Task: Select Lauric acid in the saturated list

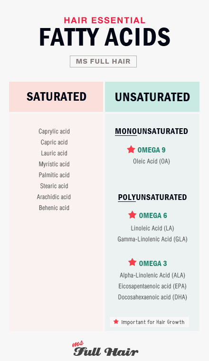Action: point(54,153)
